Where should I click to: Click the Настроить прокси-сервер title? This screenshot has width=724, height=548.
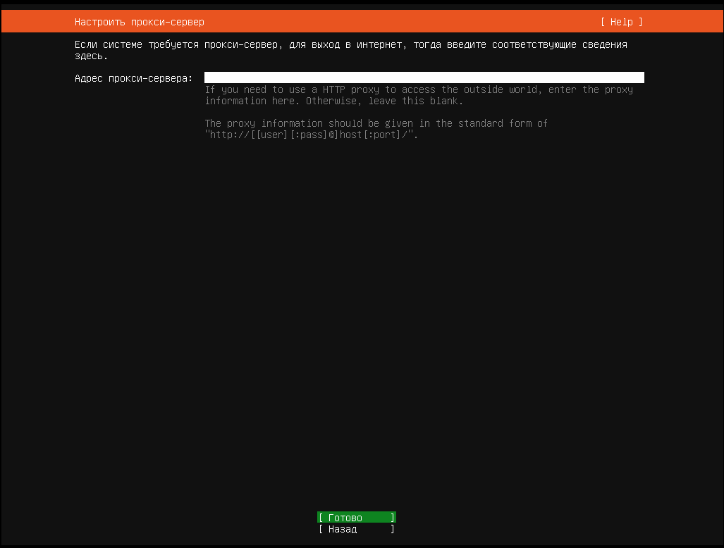pyautogui.click(x=139, y=22)
